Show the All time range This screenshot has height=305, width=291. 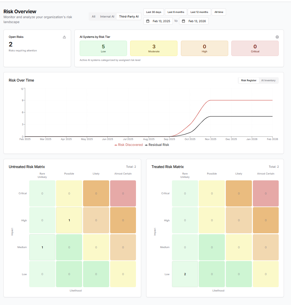(x=219, y=12)
